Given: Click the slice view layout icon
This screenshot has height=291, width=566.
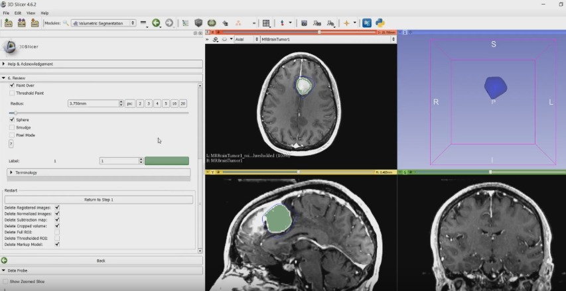Looking at the screenshot, I should 266,23.
